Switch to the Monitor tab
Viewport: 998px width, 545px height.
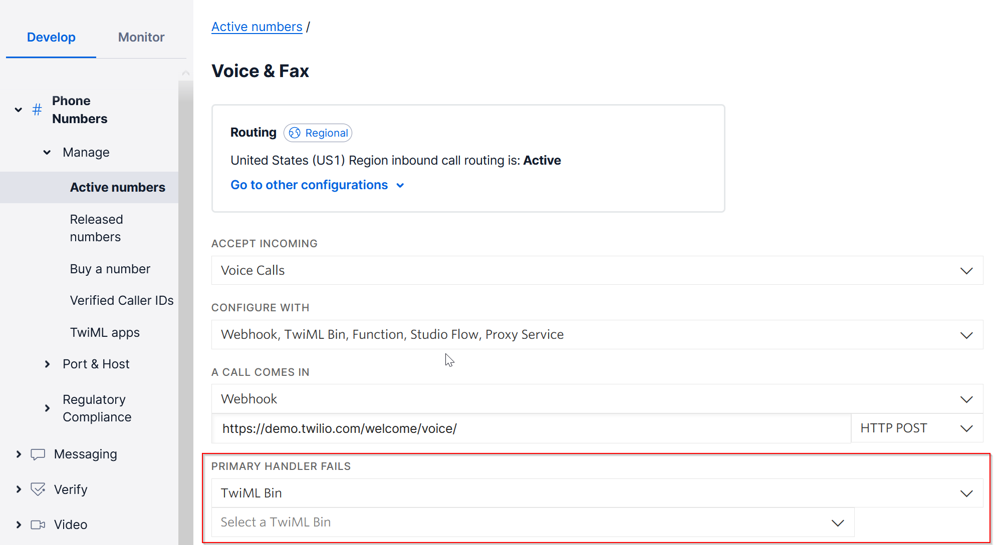coord(141,37)
